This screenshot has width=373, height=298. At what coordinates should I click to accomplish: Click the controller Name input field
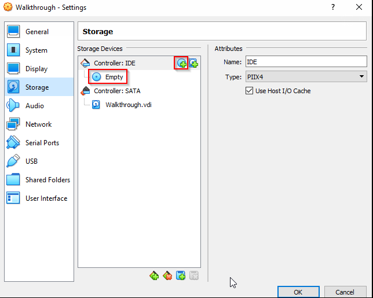pyautogui.click(x=306, y=62)
